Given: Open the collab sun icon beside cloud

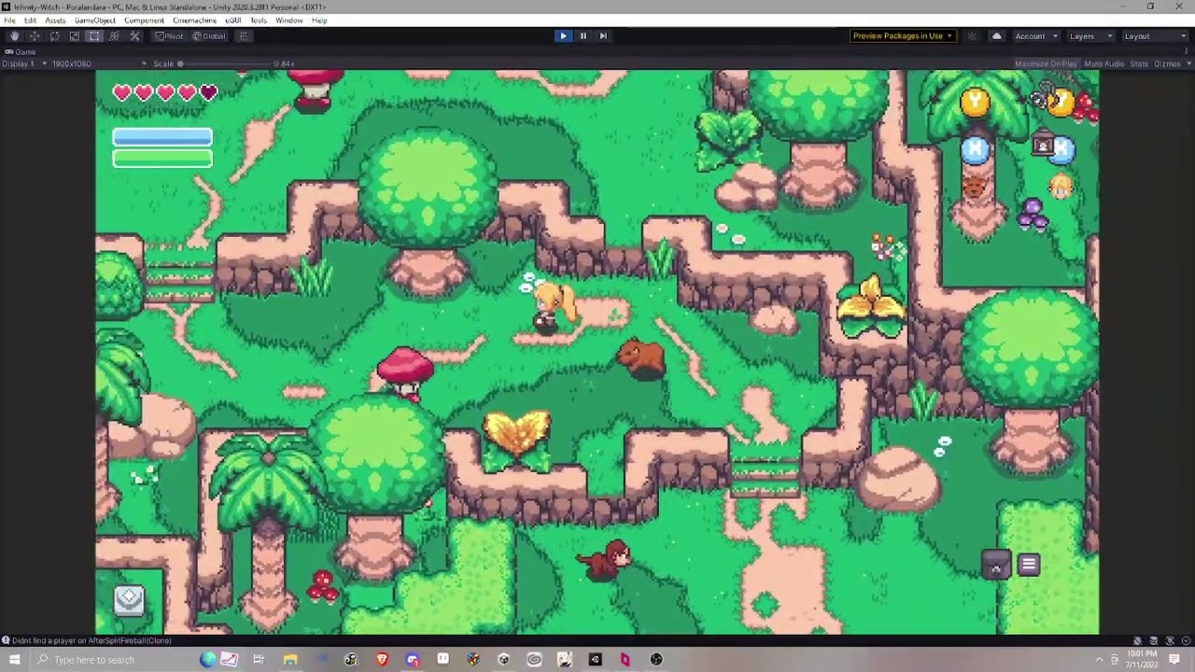Looking at the screenshot, I should pos(972,36).
